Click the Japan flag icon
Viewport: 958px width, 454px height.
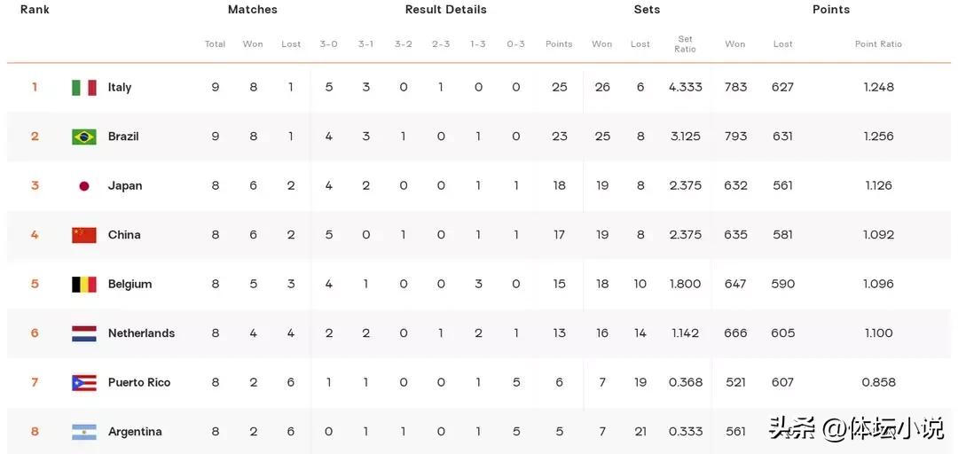click(83, 185)
